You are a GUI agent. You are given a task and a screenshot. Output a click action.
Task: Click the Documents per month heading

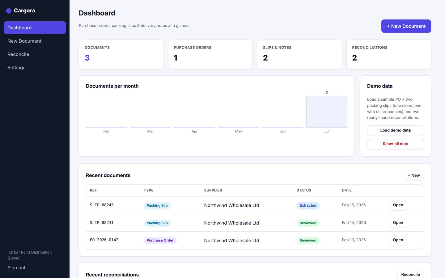click(112, 86)
